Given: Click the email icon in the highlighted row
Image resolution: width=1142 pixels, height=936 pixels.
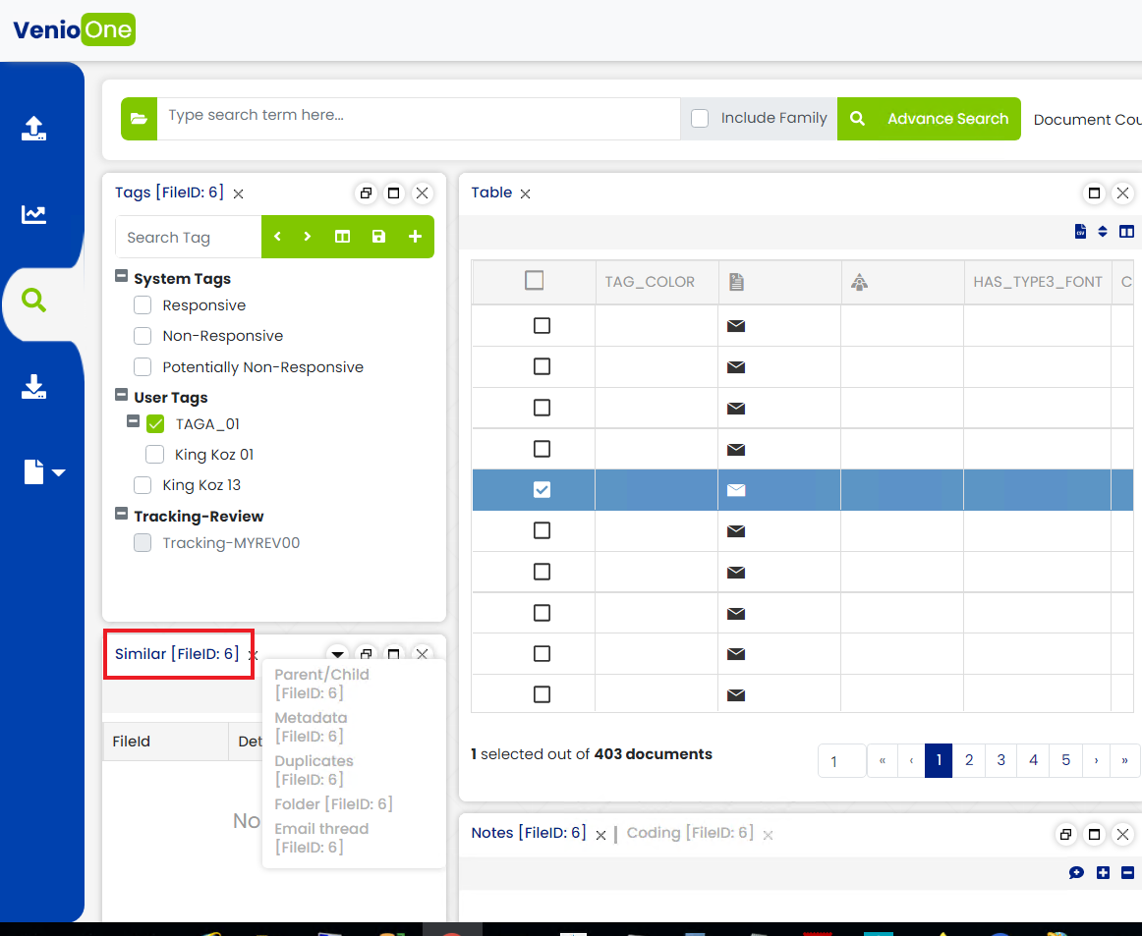Looking at the screenshot, I should pyautogui.click(x=736, y=490).
